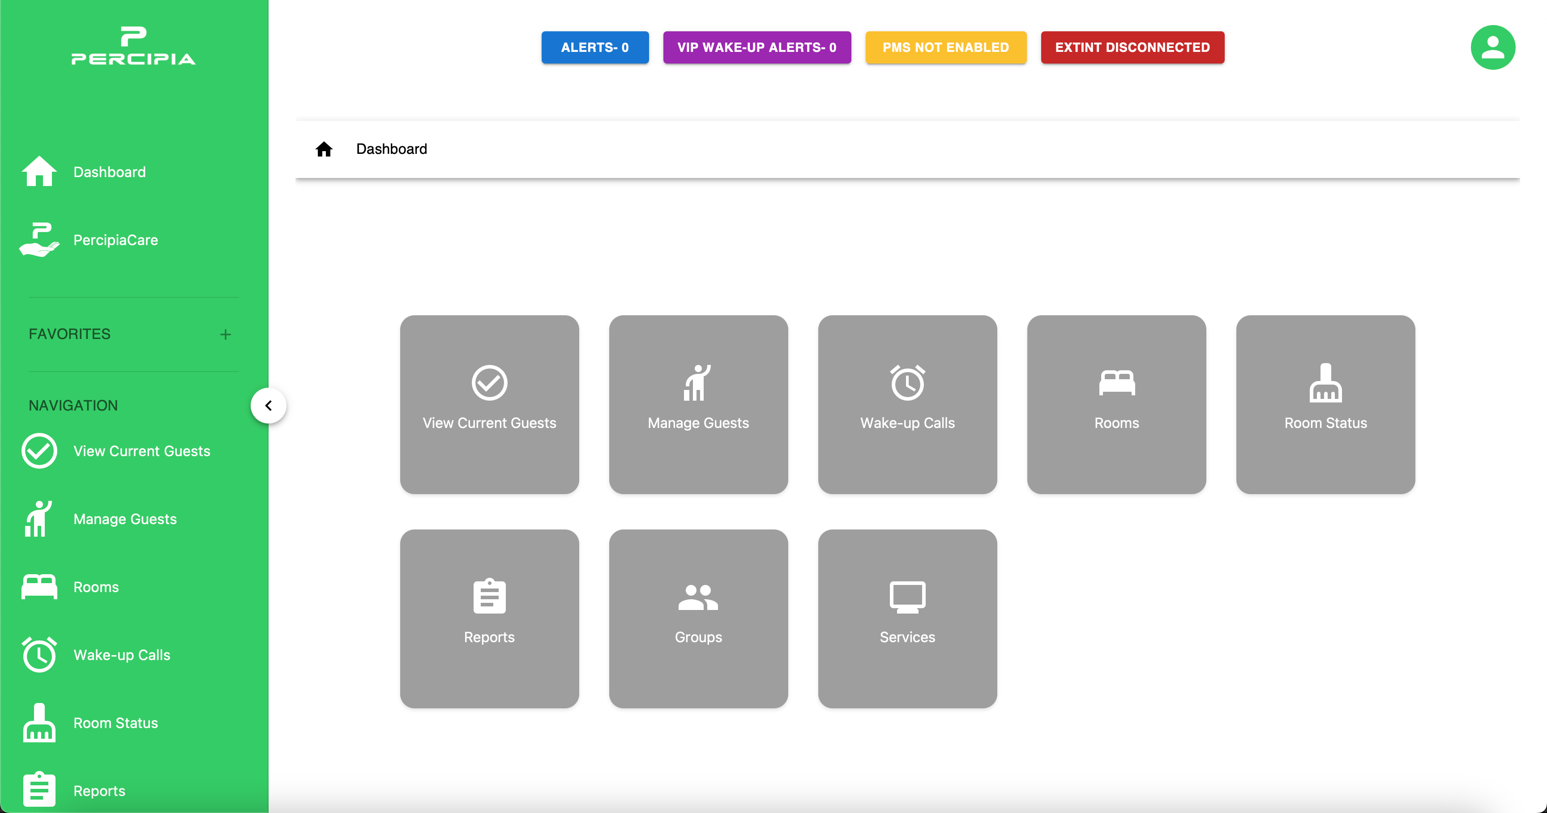Select PercipiaCare in the sidebar
This screenshot has height=813, width=1547.
point(115,240)
